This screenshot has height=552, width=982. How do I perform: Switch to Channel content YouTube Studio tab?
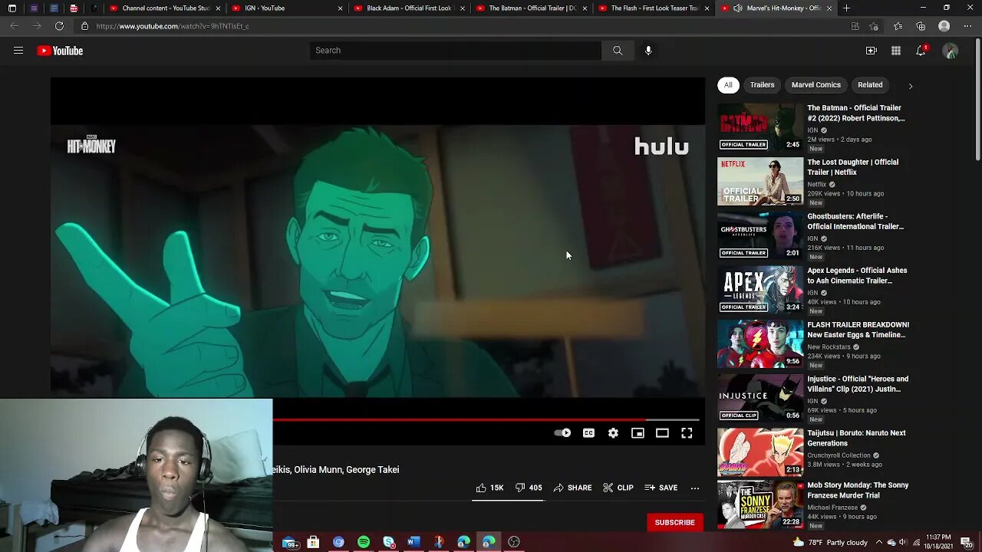click(x=165, y=8)
